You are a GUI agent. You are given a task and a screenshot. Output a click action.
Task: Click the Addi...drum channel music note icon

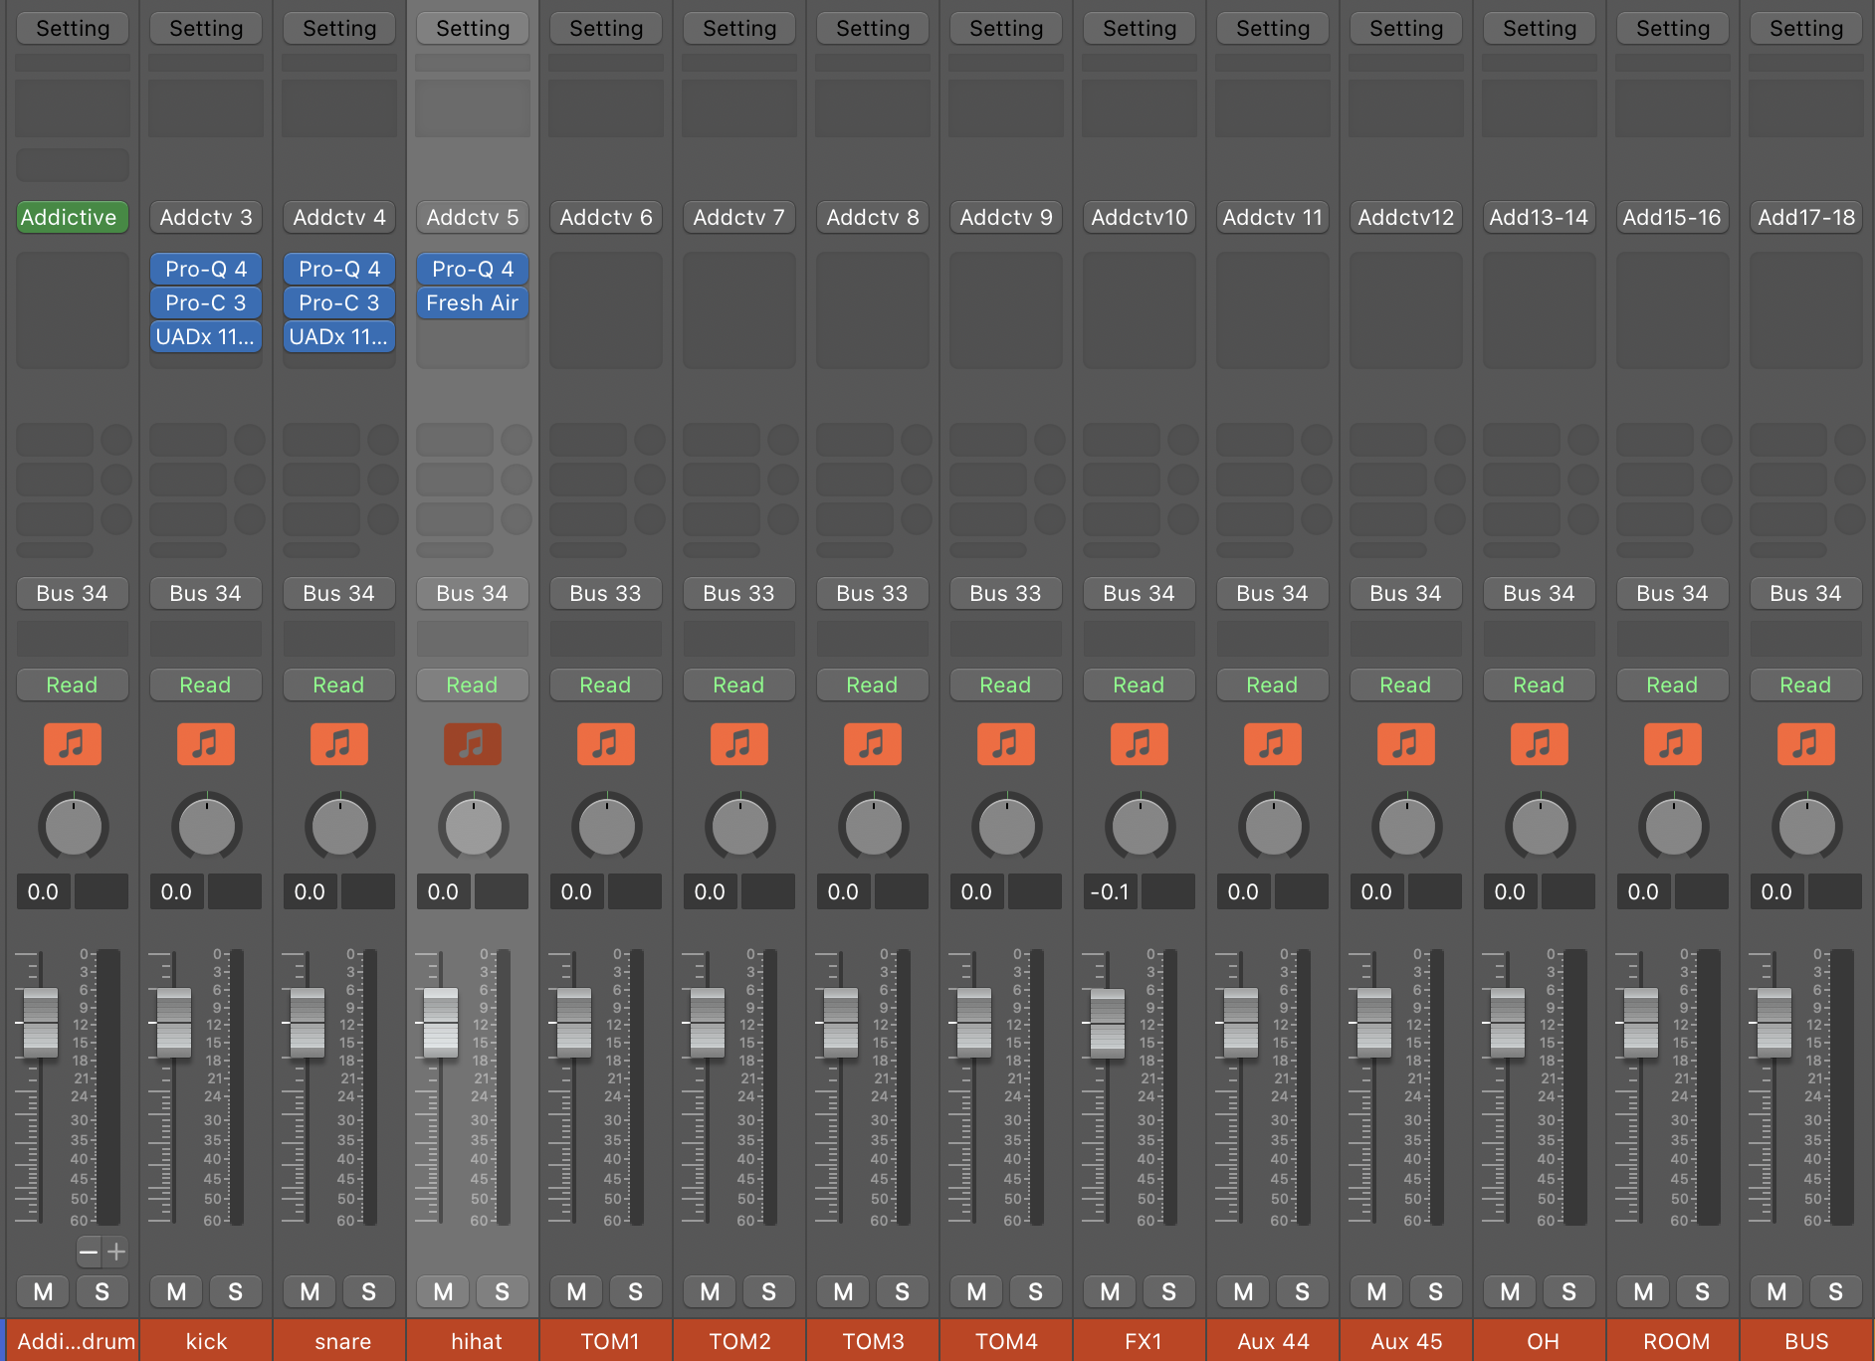[x=73, y=744]
